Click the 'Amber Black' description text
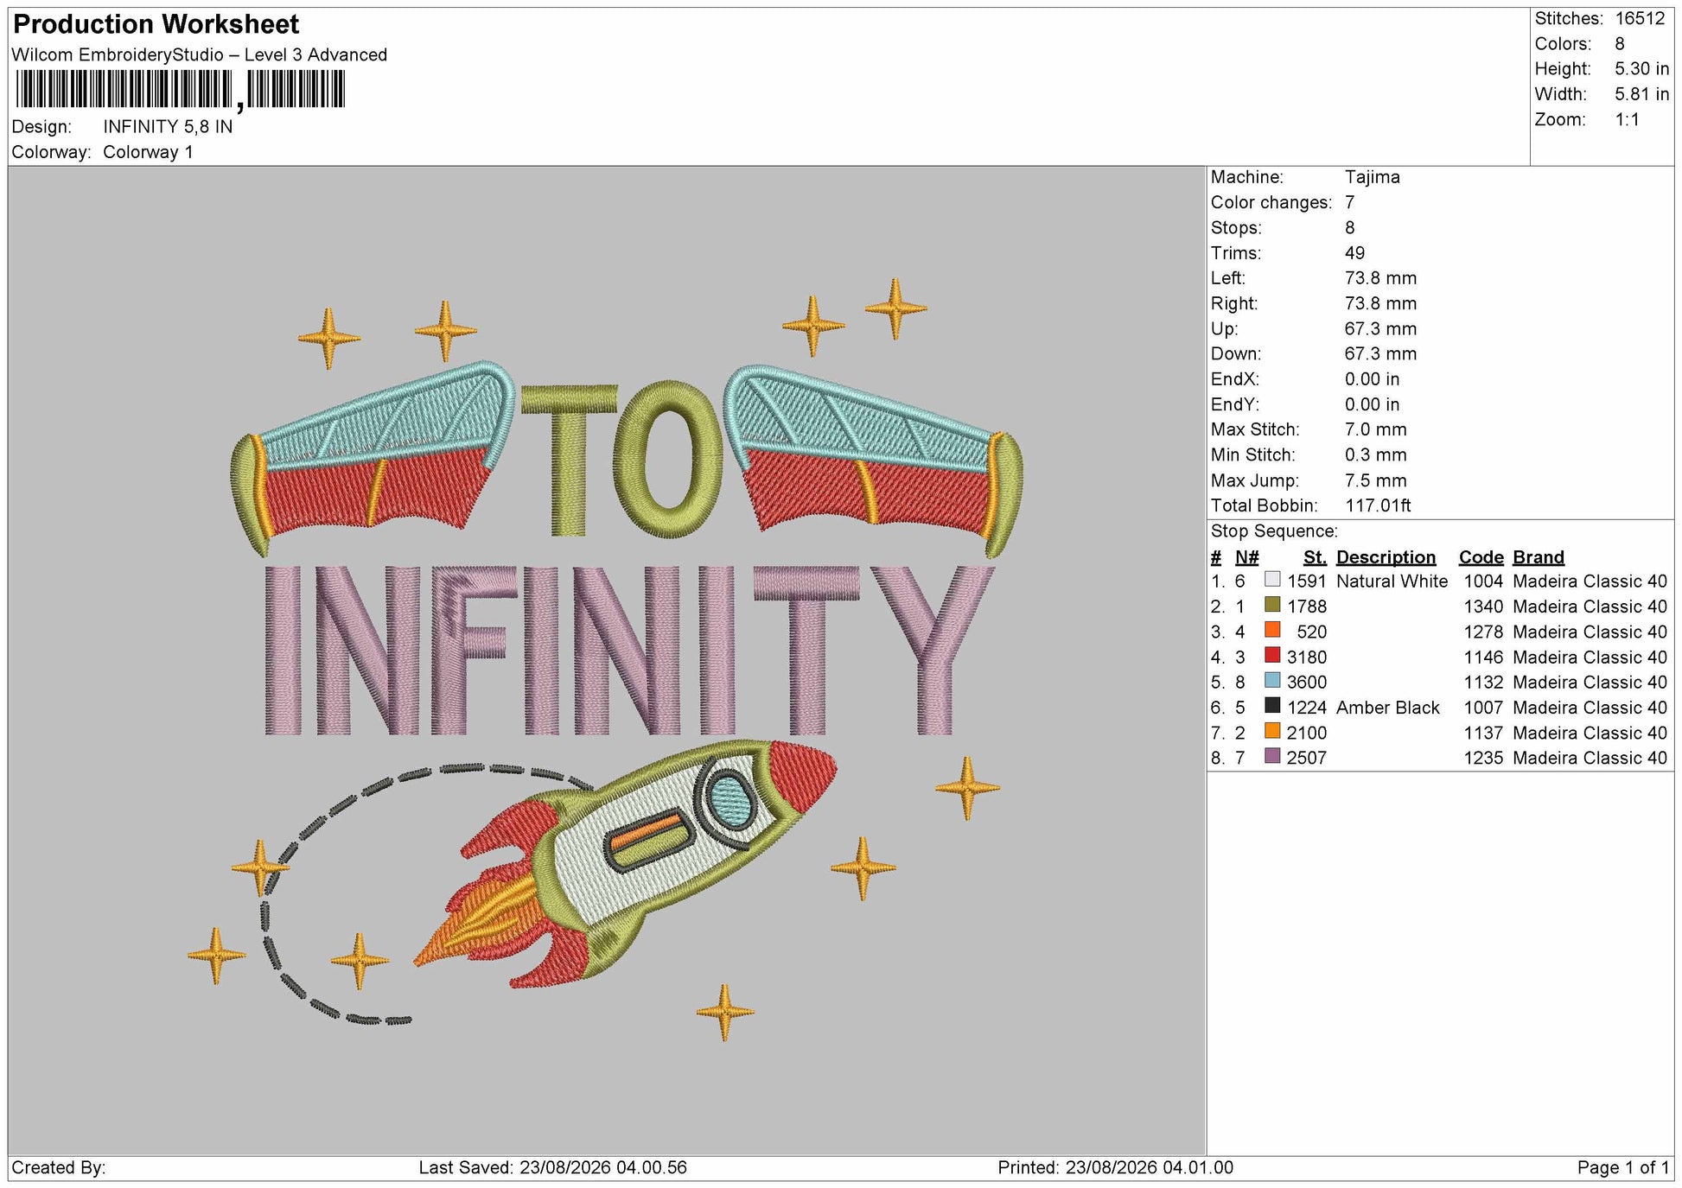Viewport: 1682px width, 1188px height. (x=1387, y=708)
